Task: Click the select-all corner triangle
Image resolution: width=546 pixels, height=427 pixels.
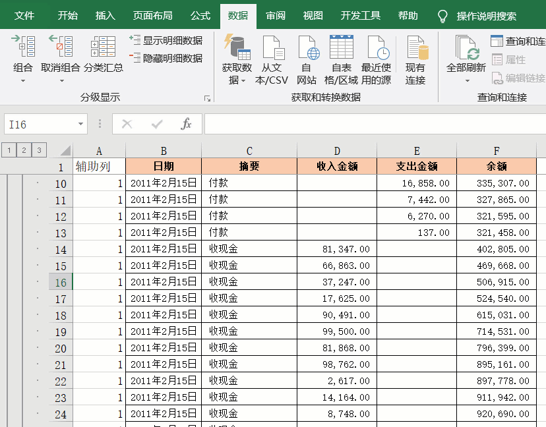Action: (x=65, y=150)
